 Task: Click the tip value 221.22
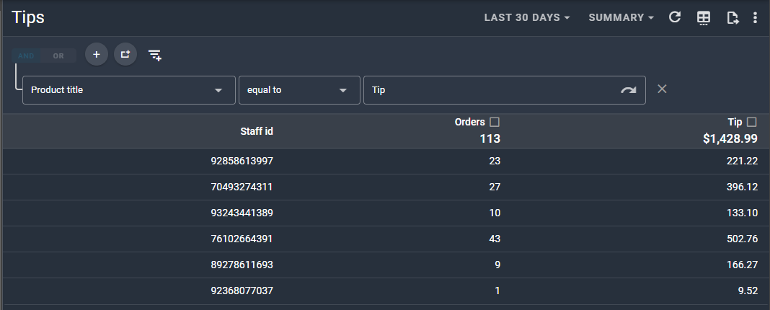[742, 161]
